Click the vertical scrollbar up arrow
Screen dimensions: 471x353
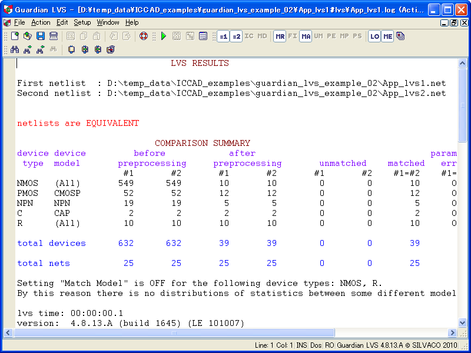click(462, 64)
